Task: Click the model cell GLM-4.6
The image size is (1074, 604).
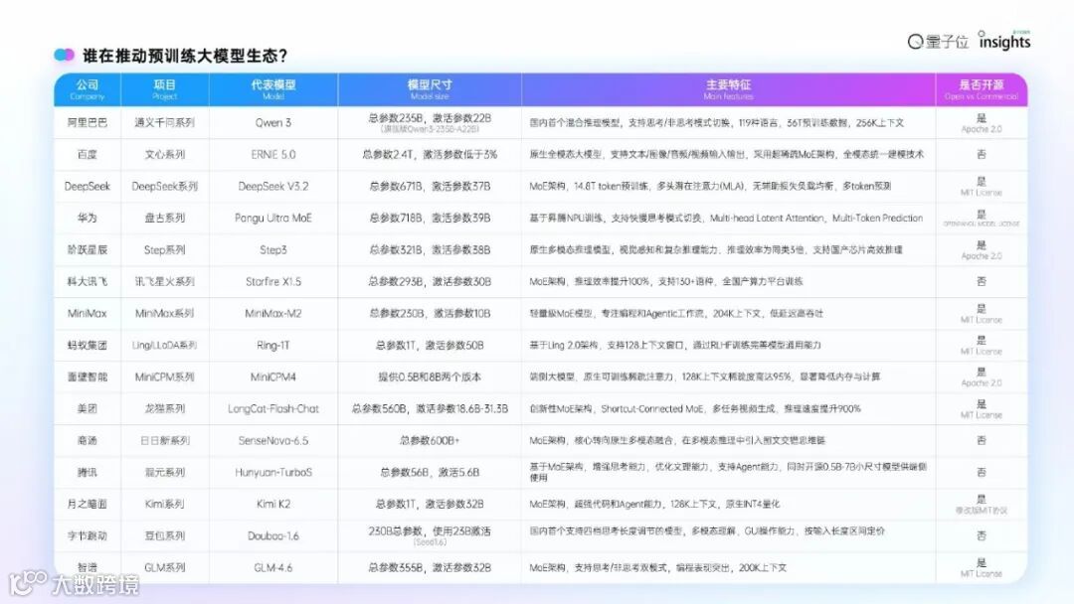Action: tap(273, 567)
